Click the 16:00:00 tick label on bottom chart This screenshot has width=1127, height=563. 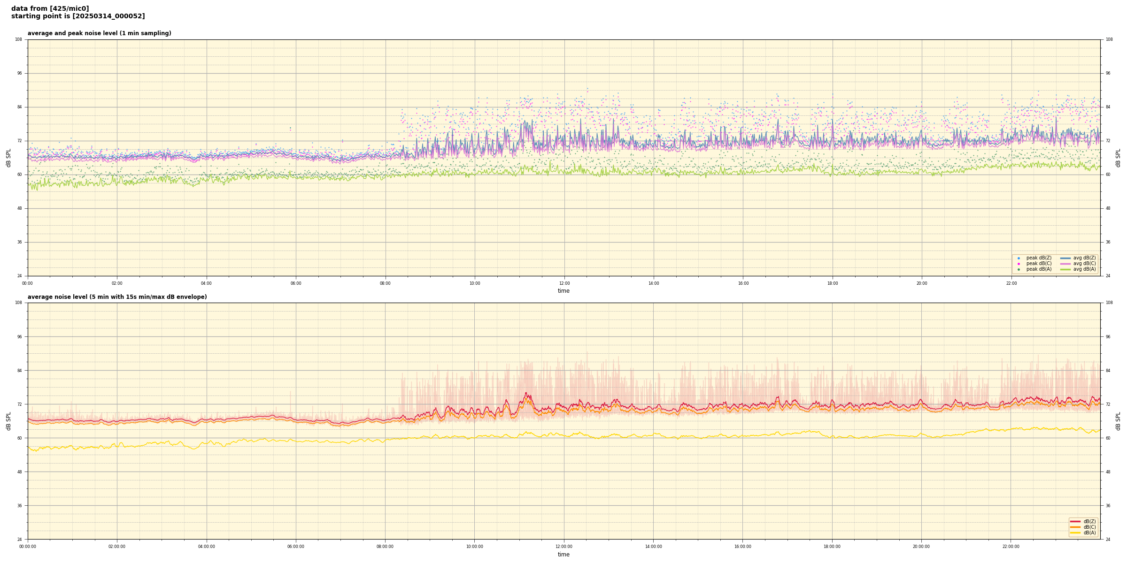coord(742,547)
